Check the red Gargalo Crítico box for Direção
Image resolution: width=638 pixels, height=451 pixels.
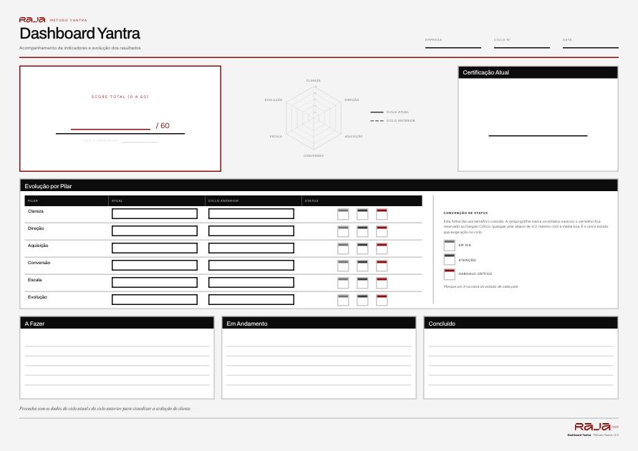pyautogui.click(x=382, y=231)
